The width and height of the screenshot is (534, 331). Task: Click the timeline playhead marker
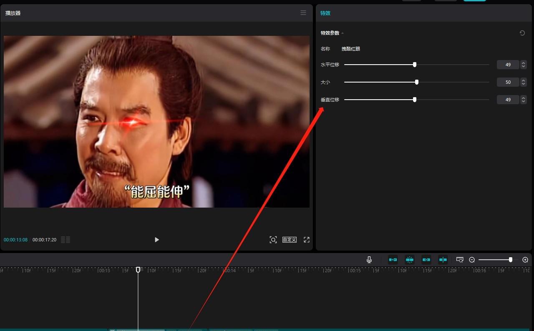(138, 270)
